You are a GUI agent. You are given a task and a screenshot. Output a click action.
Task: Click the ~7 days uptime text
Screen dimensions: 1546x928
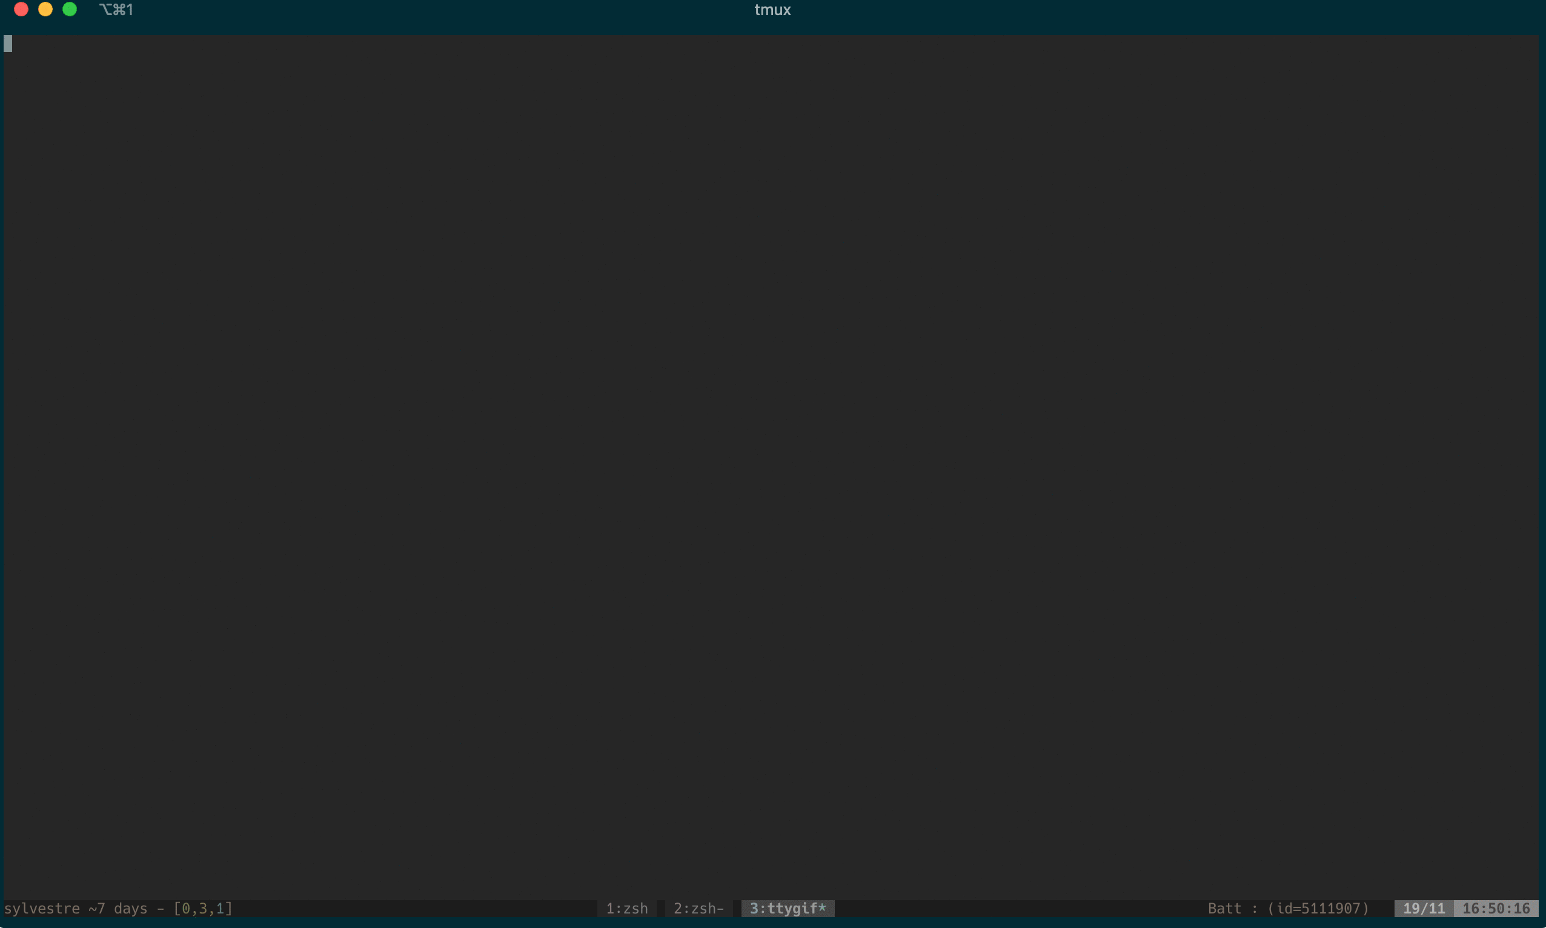118,909
